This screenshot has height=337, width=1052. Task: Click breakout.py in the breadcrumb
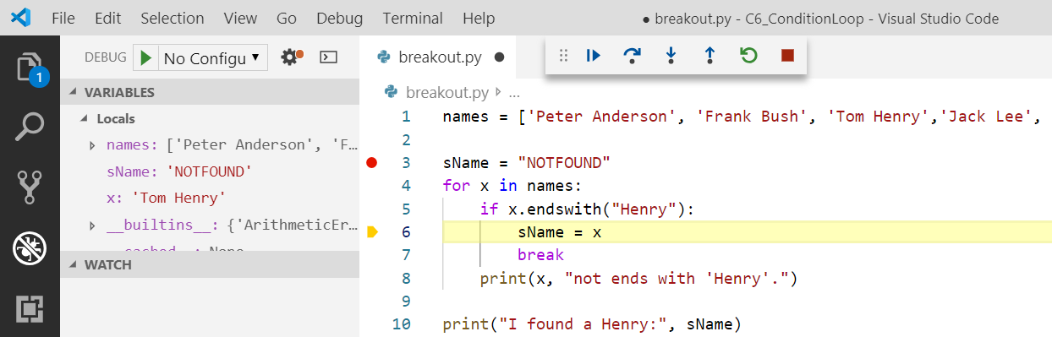pyautogui.click(x=448, y=92)
